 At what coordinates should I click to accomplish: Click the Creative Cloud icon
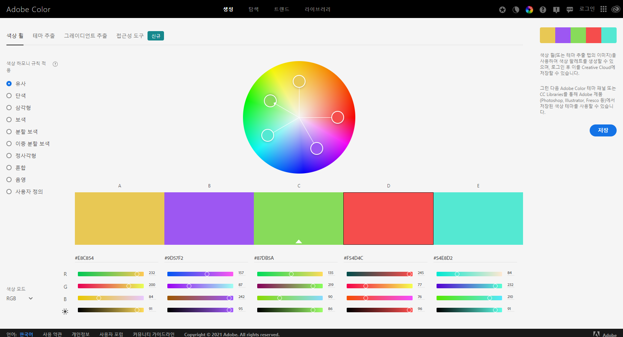[x=616, y=9]
